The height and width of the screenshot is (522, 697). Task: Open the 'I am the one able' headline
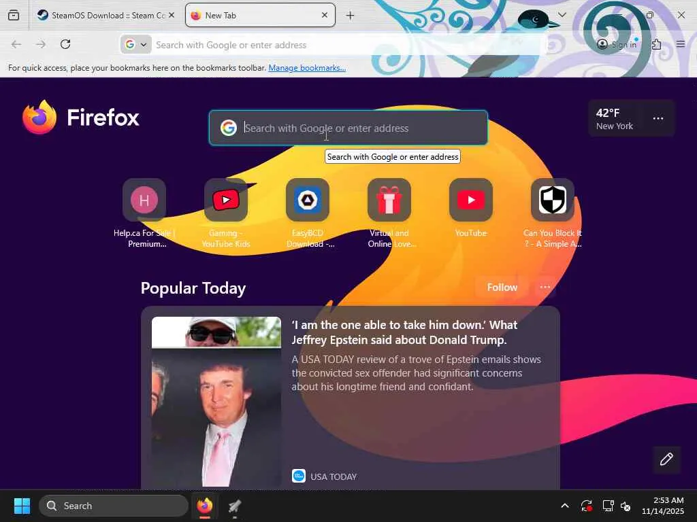[x=404, y=332]
